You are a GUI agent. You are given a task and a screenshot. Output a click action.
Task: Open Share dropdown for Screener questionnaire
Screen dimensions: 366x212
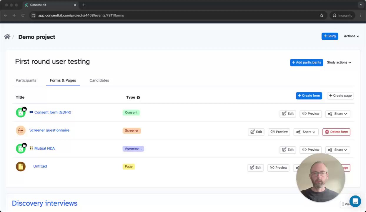pos(306,132)
